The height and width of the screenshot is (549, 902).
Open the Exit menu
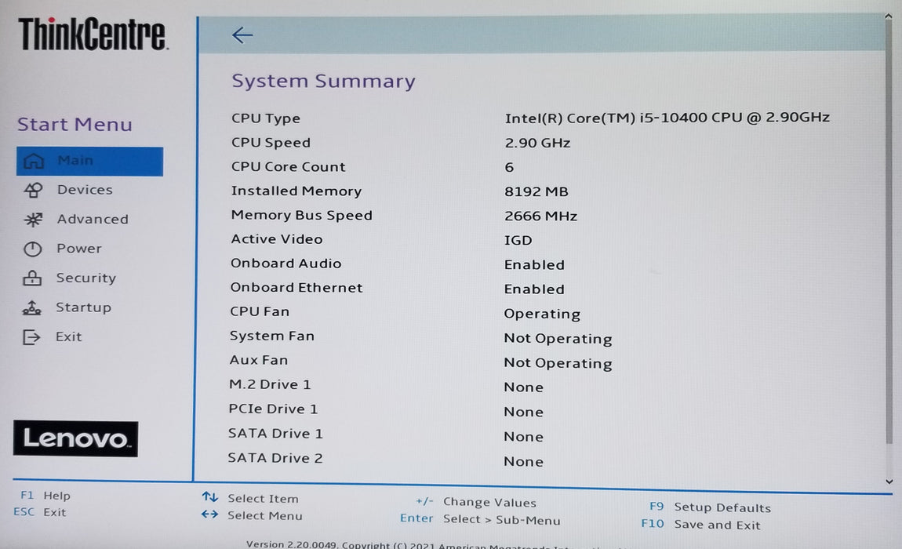(x=68, y=337)
